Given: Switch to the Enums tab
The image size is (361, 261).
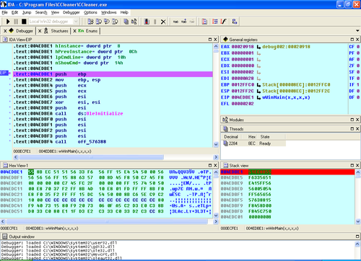Looking at the screenshot, I should (92, 31).
